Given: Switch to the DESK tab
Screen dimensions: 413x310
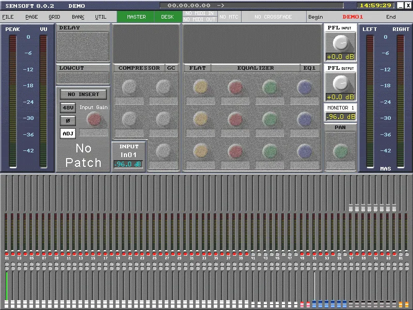Looking at the screenshot, I should point(167,17).
